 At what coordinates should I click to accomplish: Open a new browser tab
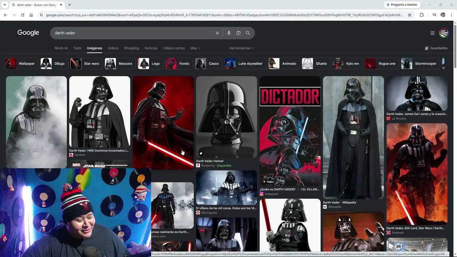(69, 5)
